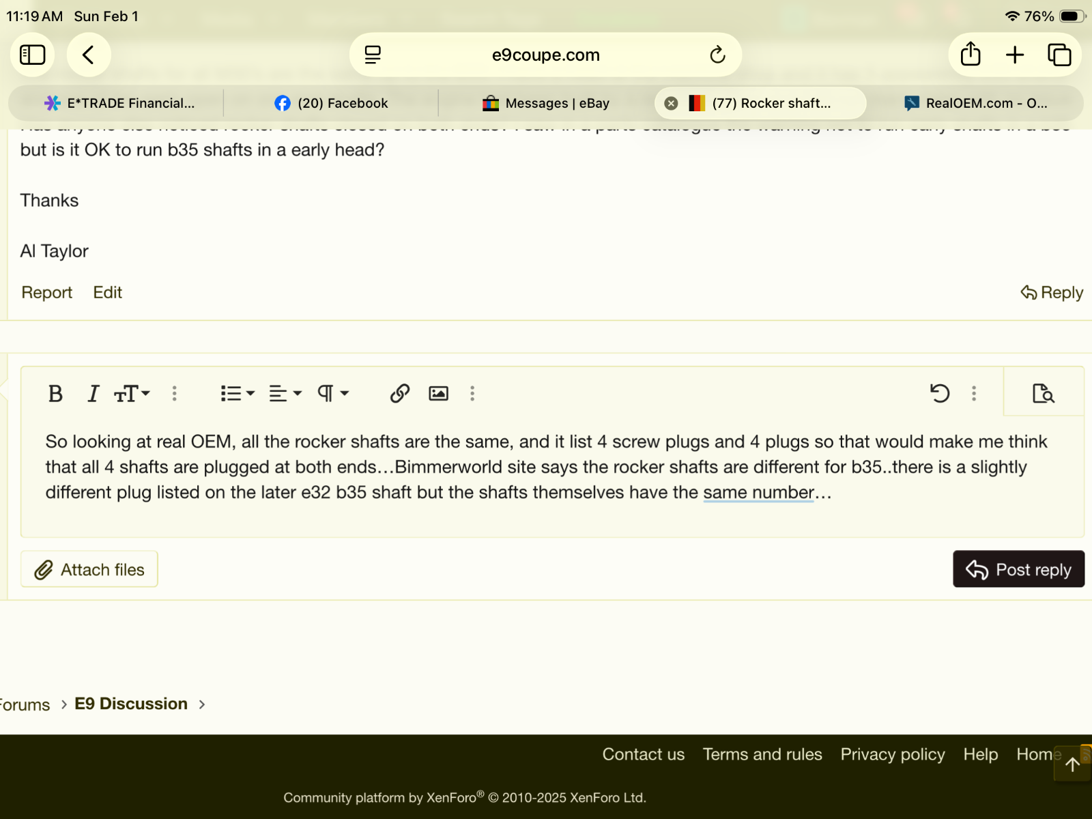Click inside the reply text area
The height and width of the screenshot is (819, 1092).
tap(546, 512)
